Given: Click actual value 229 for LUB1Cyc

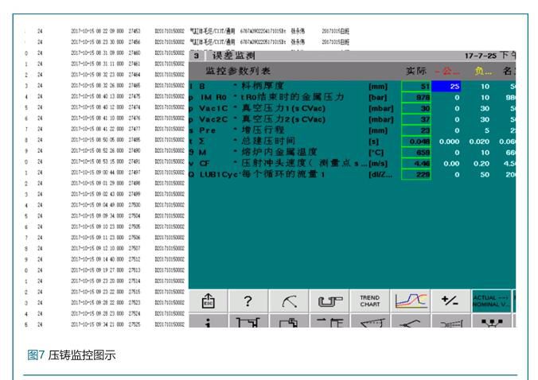Looking at the screenshot, I should (416, 174).
